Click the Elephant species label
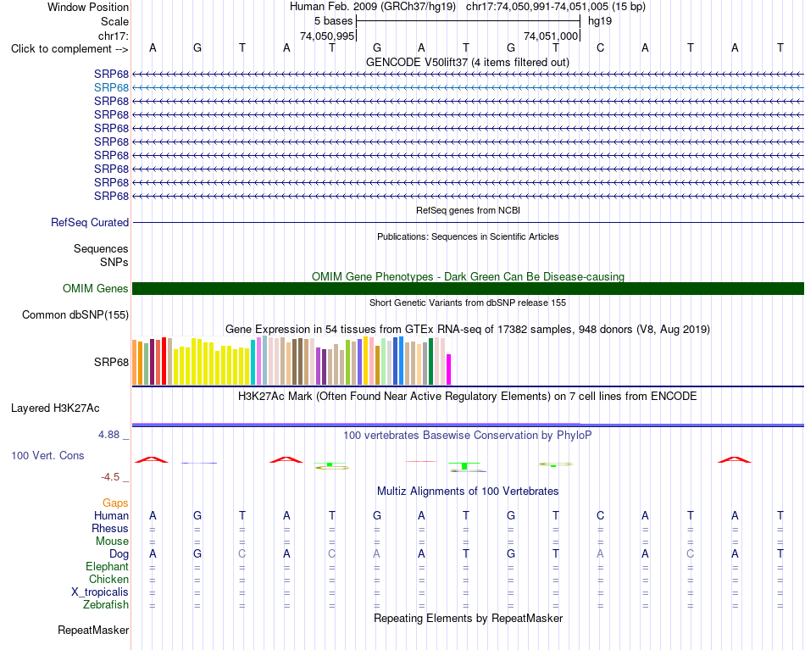805x650 pixels. [x=107, y=566]
